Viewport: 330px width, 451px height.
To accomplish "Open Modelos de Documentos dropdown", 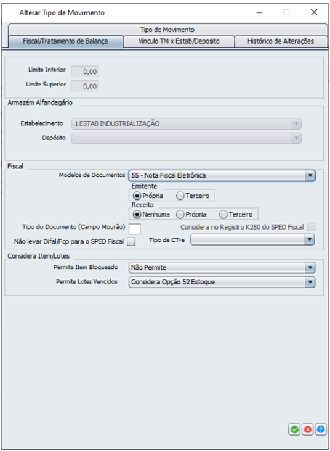I will [222, 175].
